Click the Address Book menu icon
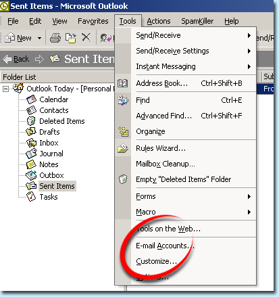 click(123, 83)
